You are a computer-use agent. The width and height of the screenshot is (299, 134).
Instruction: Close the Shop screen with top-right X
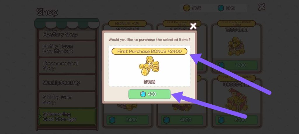pyautogui.click(x=262, y=7)
